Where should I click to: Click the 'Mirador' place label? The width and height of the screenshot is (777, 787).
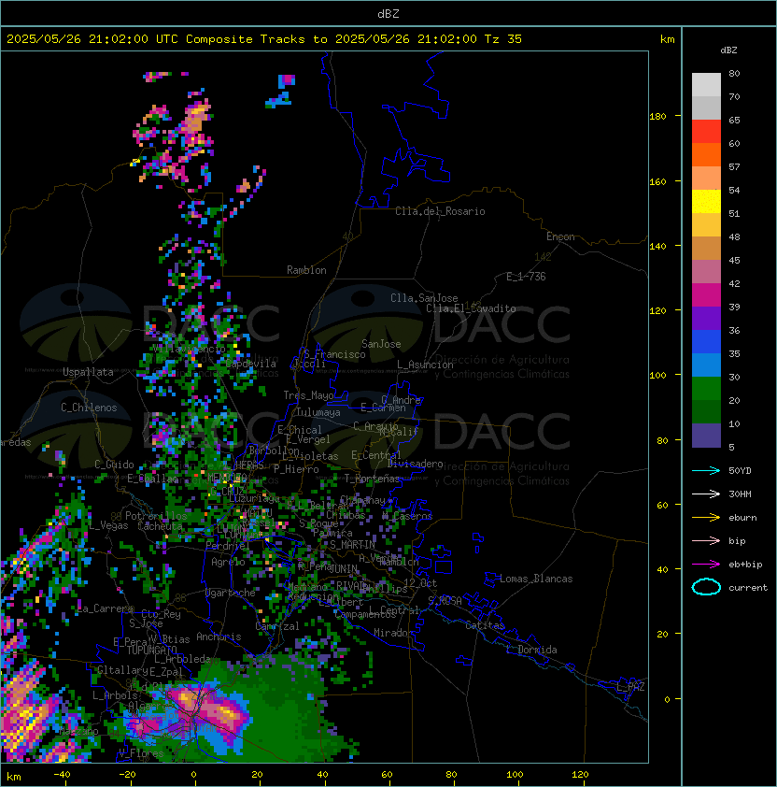pos(394,633)
